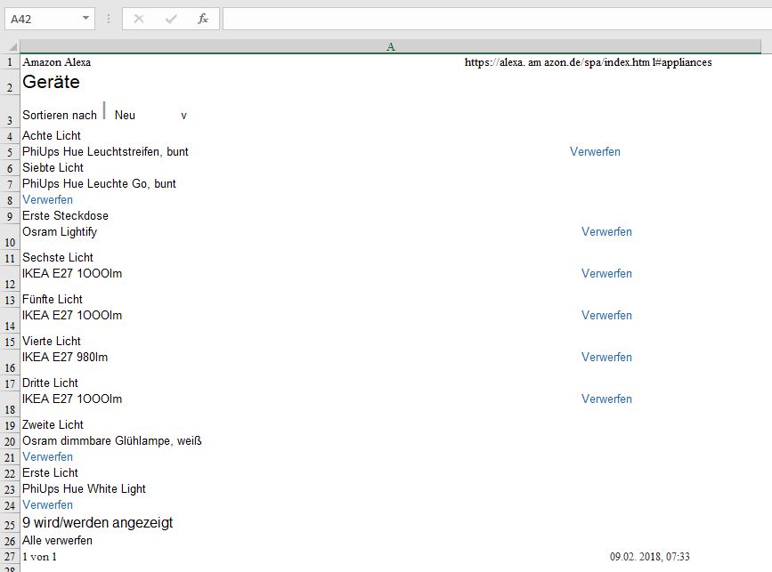The width and height of the screenshot is (772, 572).
Task: Click the Cancel X icon in formula bar
Action: [139, 19]
